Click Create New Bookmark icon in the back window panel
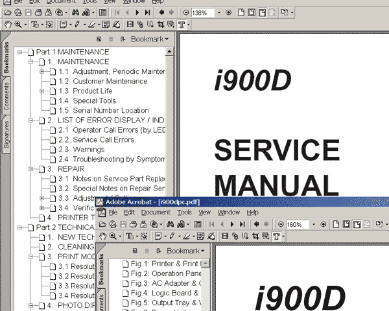The height and width of the screenshot is (311, 389). [99, 39]
